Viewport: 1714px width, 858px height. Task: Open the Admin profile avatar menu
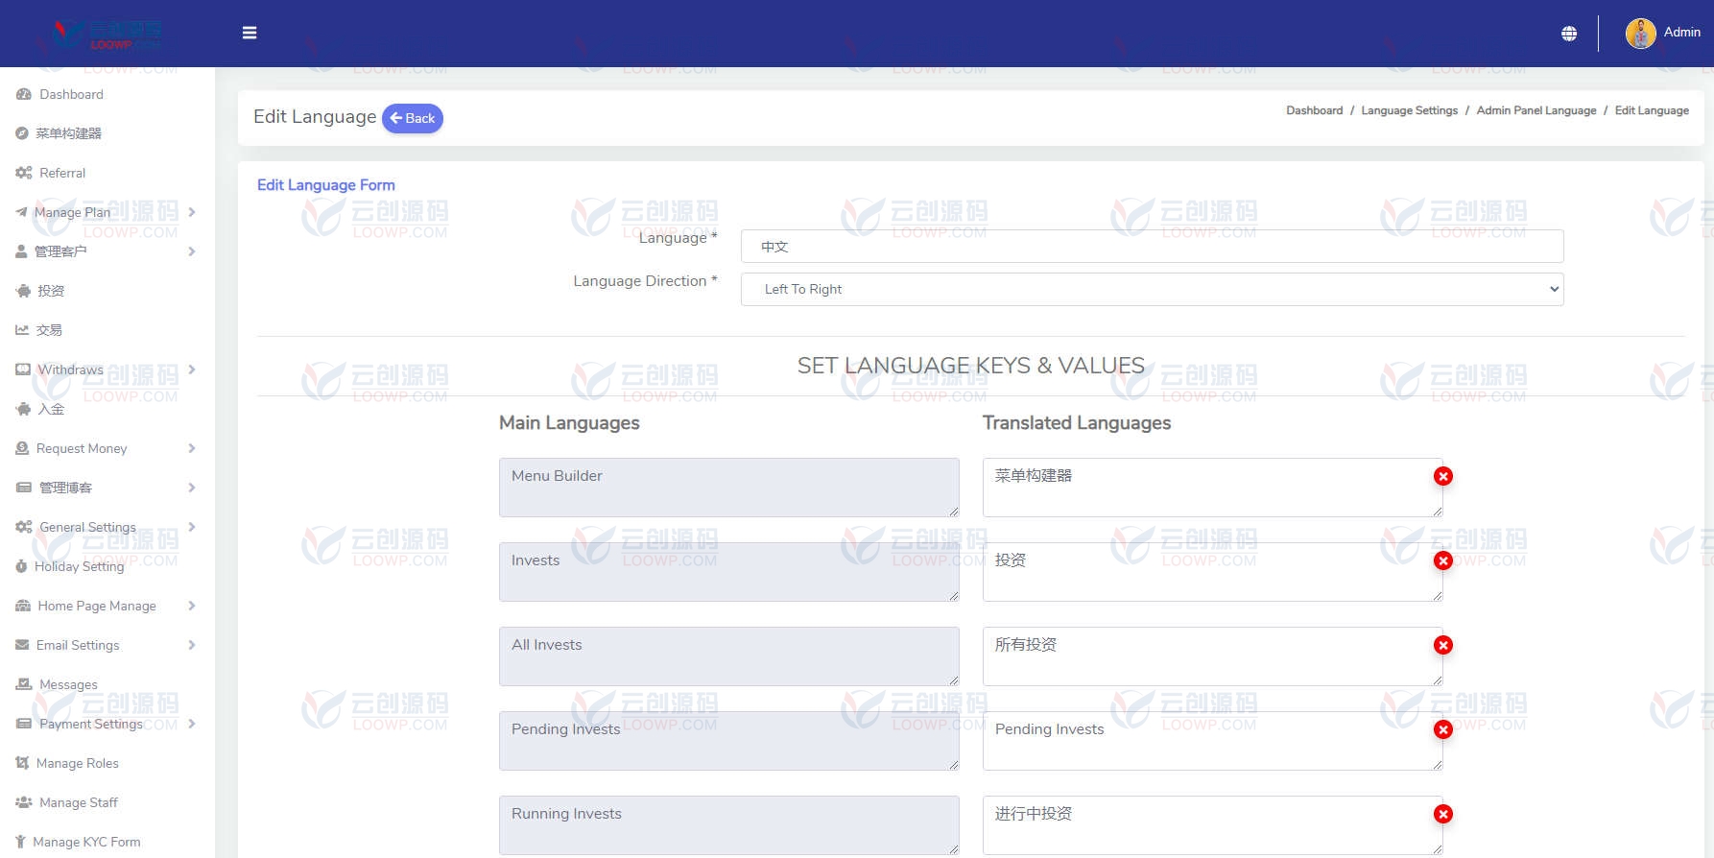1641,34
